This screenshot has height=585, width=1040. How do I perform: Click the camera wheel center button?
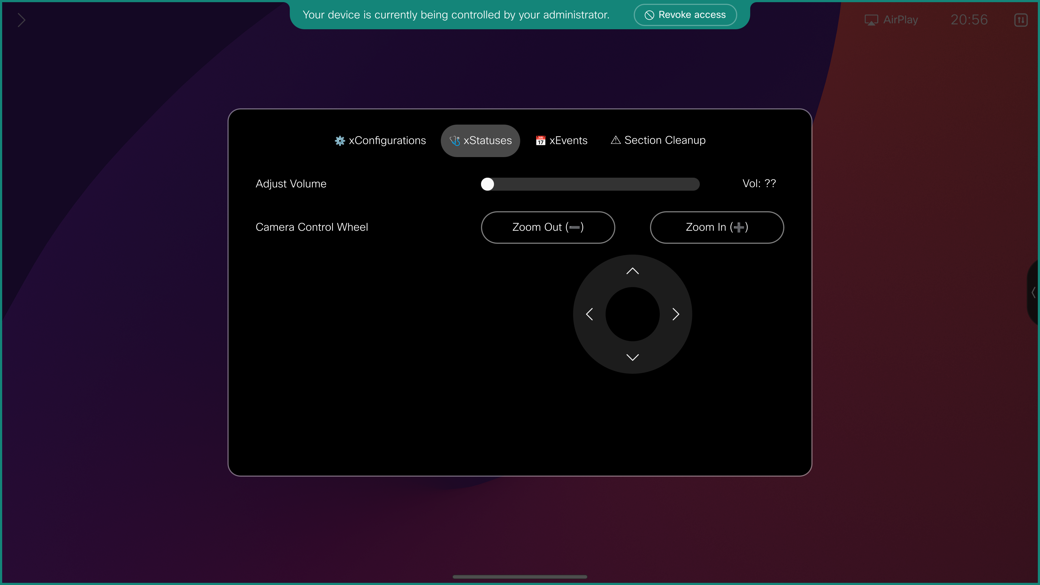pos(632,314)
